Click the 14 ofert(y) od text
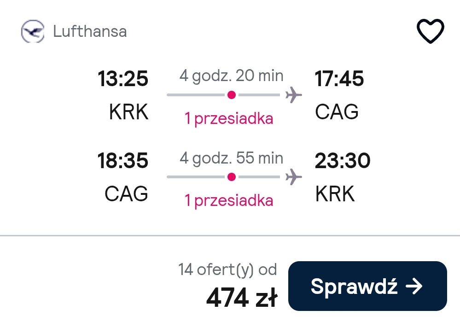Image resolution: width=460 pixels, height=322 pixels. [227, 269]
